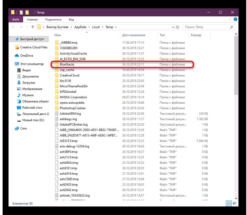
Task: Switch to details view icon
Action: pyautogui.click(x=229, y=203)
